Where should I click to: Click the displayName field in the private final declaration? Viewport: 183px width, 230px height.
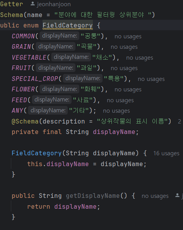114,132
